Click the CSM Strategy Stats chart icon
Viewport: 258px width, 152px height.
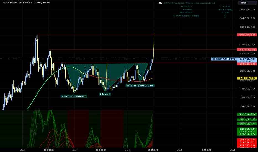160,3
